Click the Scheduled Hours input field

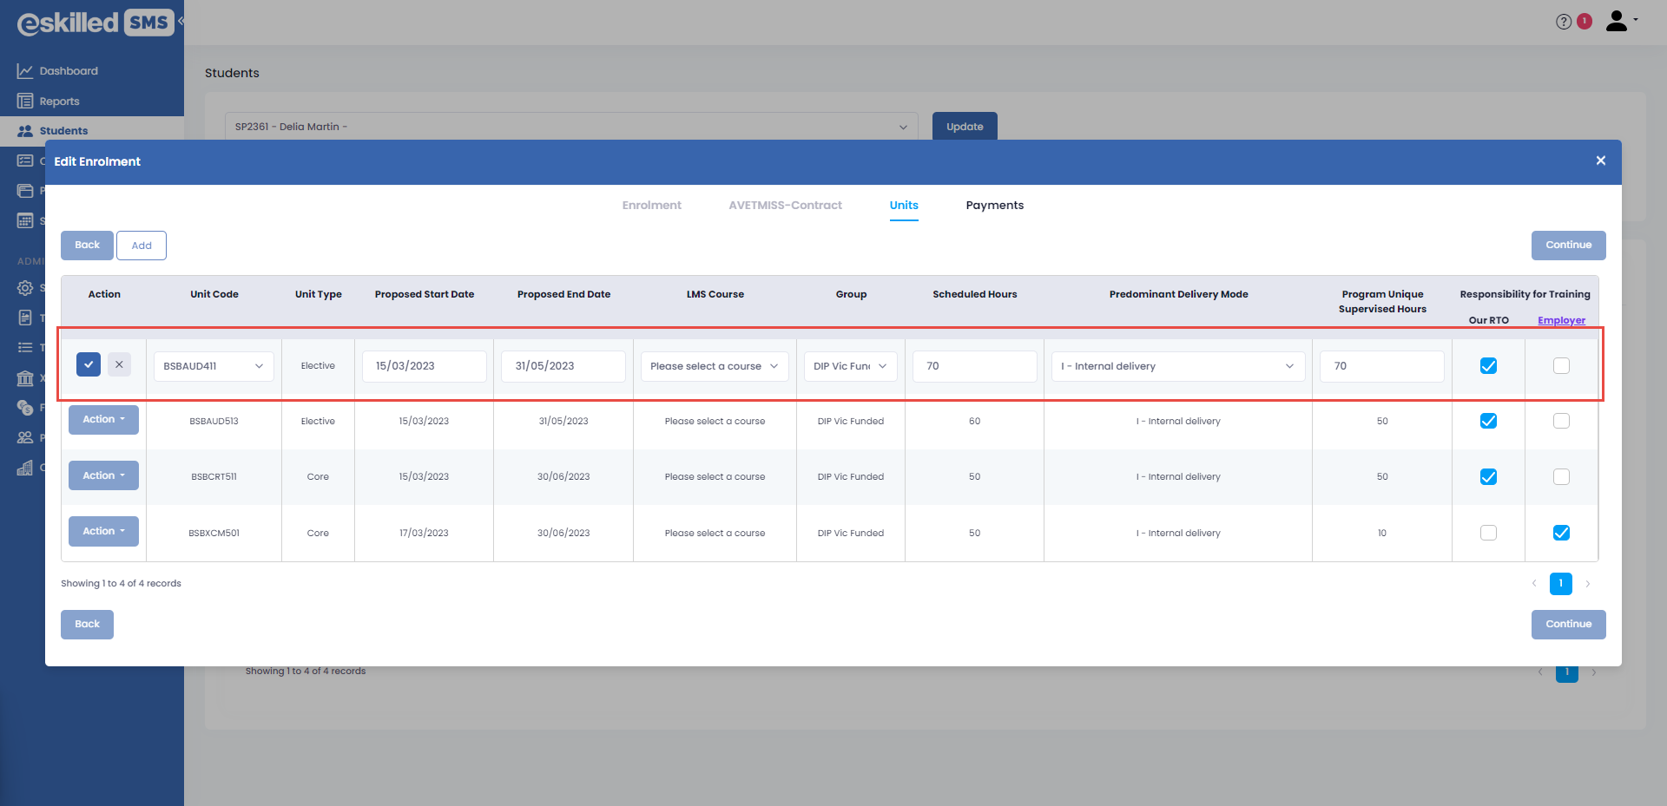(x=974, y=366)
